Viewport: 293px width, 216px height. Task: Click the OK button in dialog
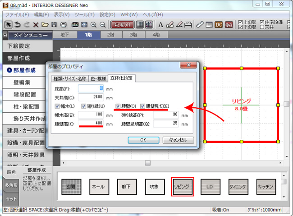point(143,140)
